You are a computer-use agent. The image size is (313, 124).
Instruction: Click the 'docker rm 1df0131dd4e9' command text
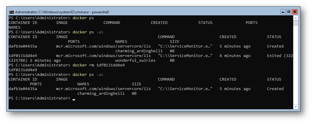click(99, 65)
